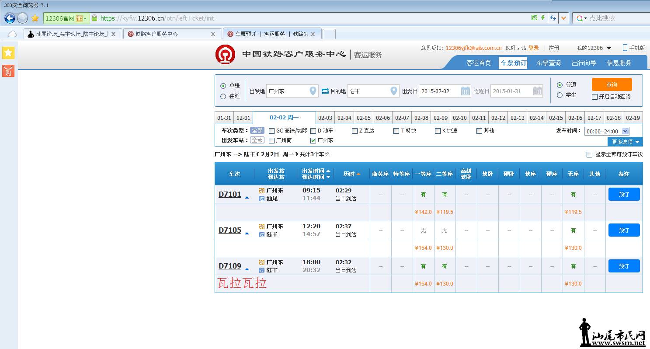
Task: Enable 开启自动查询 auto query checkbox
Action: pos(594,97)
